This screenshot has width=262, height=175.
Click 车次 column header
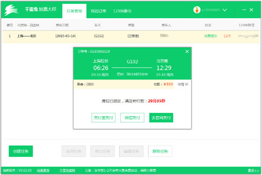(x=98, y=25)
